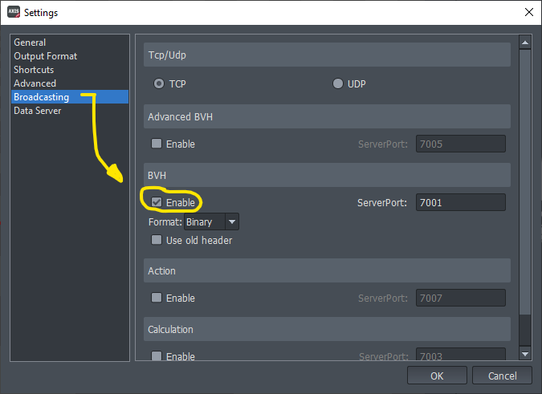Open the General settings category
Screen dimensions: 542x394
[x=30, y=43]
